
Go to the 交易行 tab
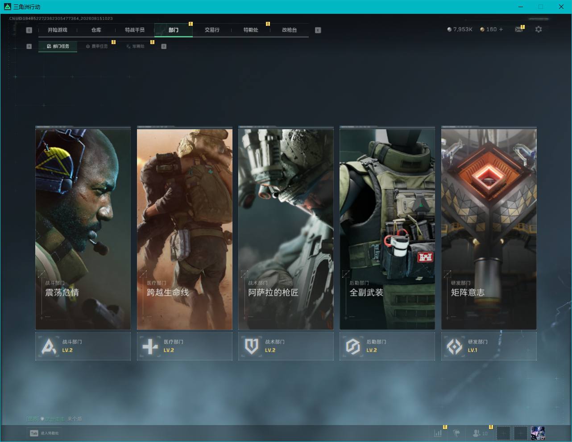point(212,30)
